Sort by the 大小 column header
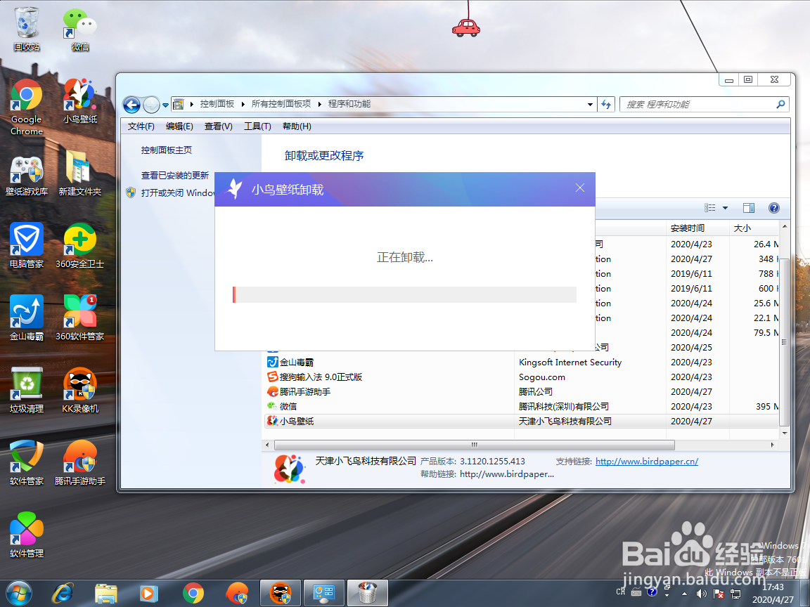 point(754,228)
